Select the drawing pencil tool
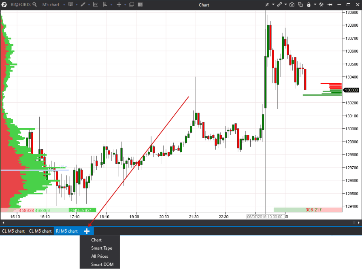362x269 pixels. pos(83,4)
